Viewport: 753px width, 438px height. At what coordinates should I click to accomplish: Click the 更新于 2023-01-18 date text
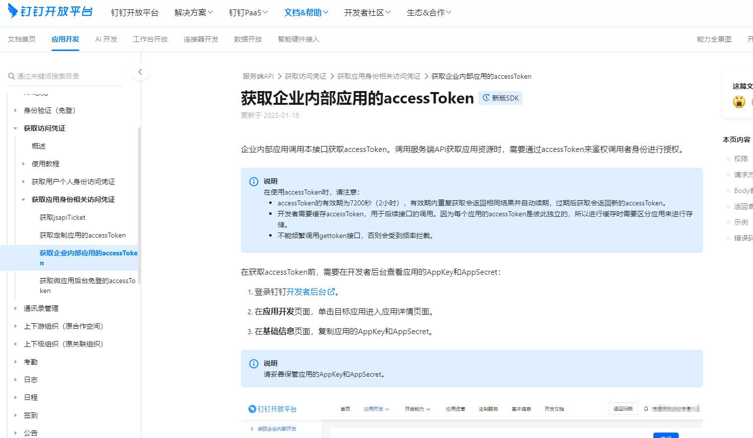(x=270, y=115)
